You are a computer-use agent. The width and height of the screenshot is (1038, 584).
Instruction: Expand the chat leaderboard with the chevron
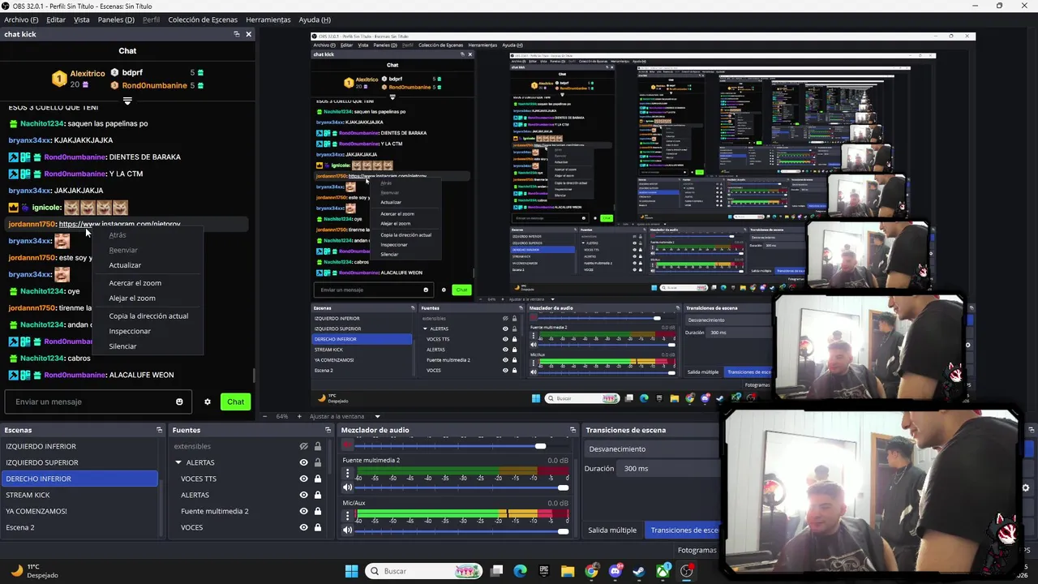coord(127,101)
